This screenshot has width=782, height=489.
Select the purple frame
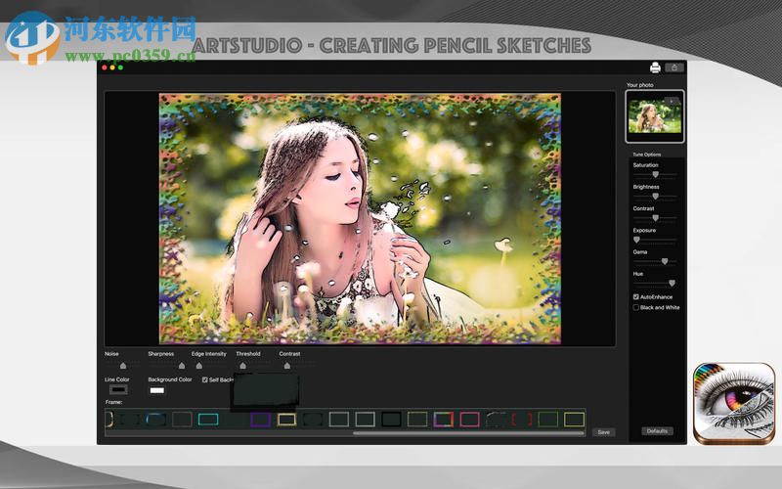pos(260,420)
